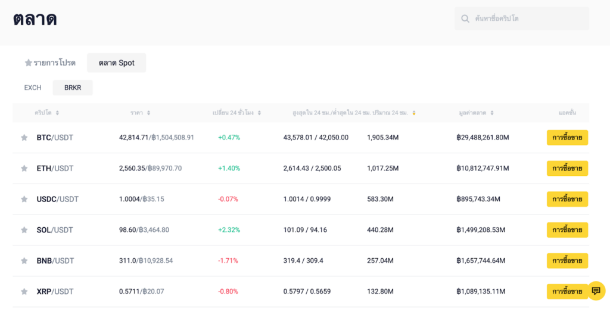Sort by เปลี่ยน 24 ชั่วโมง column
The image size is (610, 310).
click(260, 113)
